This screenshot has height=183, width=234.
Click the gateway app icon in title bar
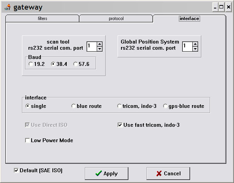[x=7, y=7]
